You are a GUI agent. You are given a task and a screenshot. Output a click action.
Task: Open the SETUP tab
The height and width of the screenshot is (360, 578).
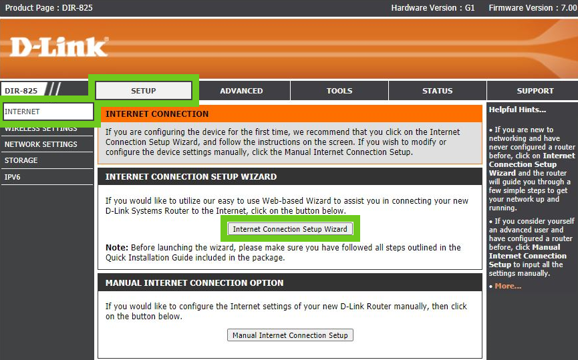coord(143,91)
